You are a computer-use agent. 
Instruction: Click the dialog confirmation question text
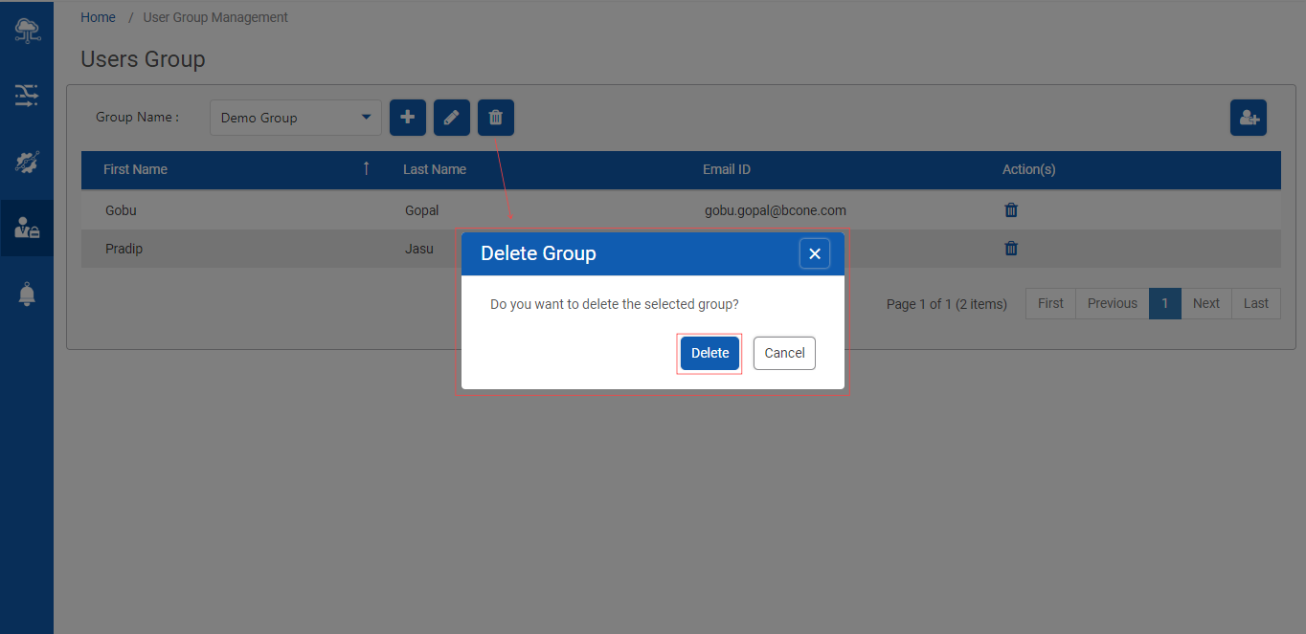click(615, 304)
